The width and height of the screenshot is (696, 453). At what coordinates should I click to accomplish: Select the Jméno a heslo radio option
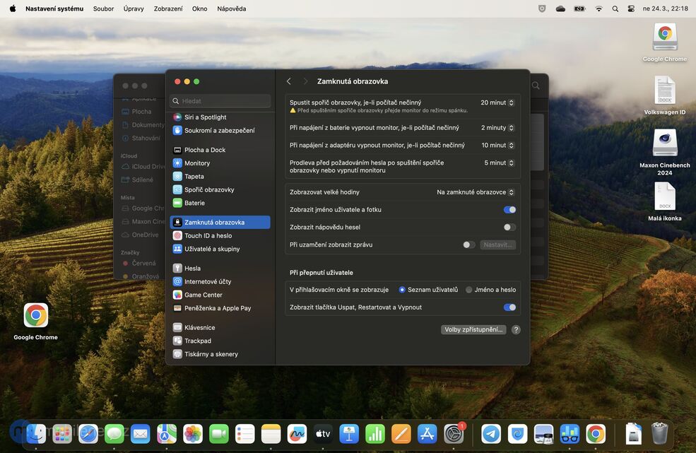tap(468, 289)
